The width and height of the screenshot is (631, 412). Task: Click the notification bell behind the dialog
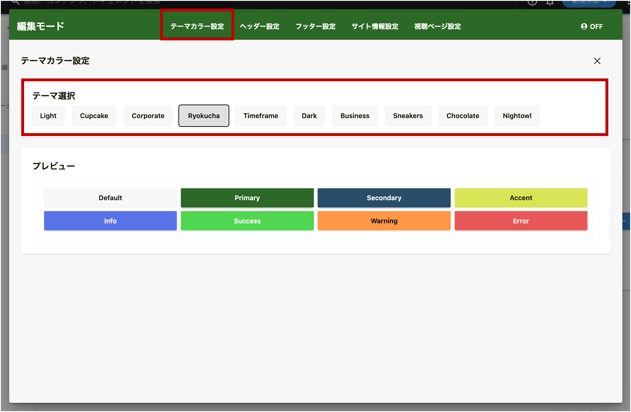(x=550, y=3)
